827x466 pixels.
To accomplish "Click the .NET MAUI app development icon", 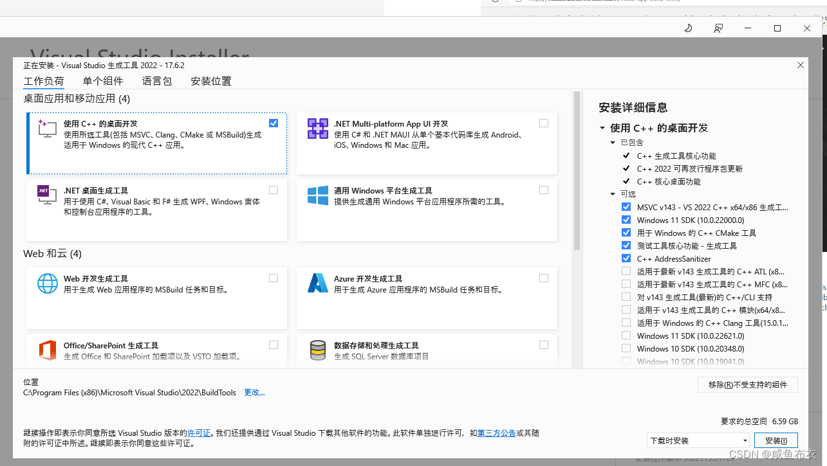I will [317, 128].
